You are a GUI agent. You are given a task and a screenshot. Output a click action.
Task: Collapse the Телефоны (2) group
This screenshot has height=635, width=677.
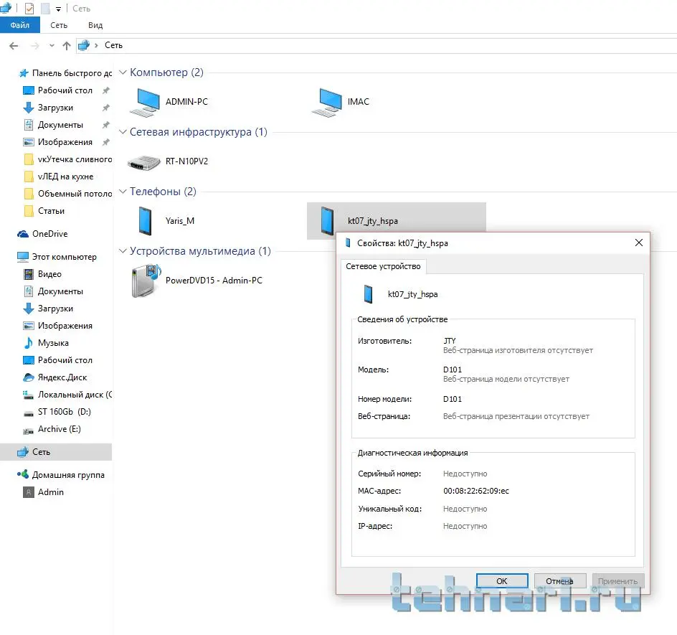[123, 192]
